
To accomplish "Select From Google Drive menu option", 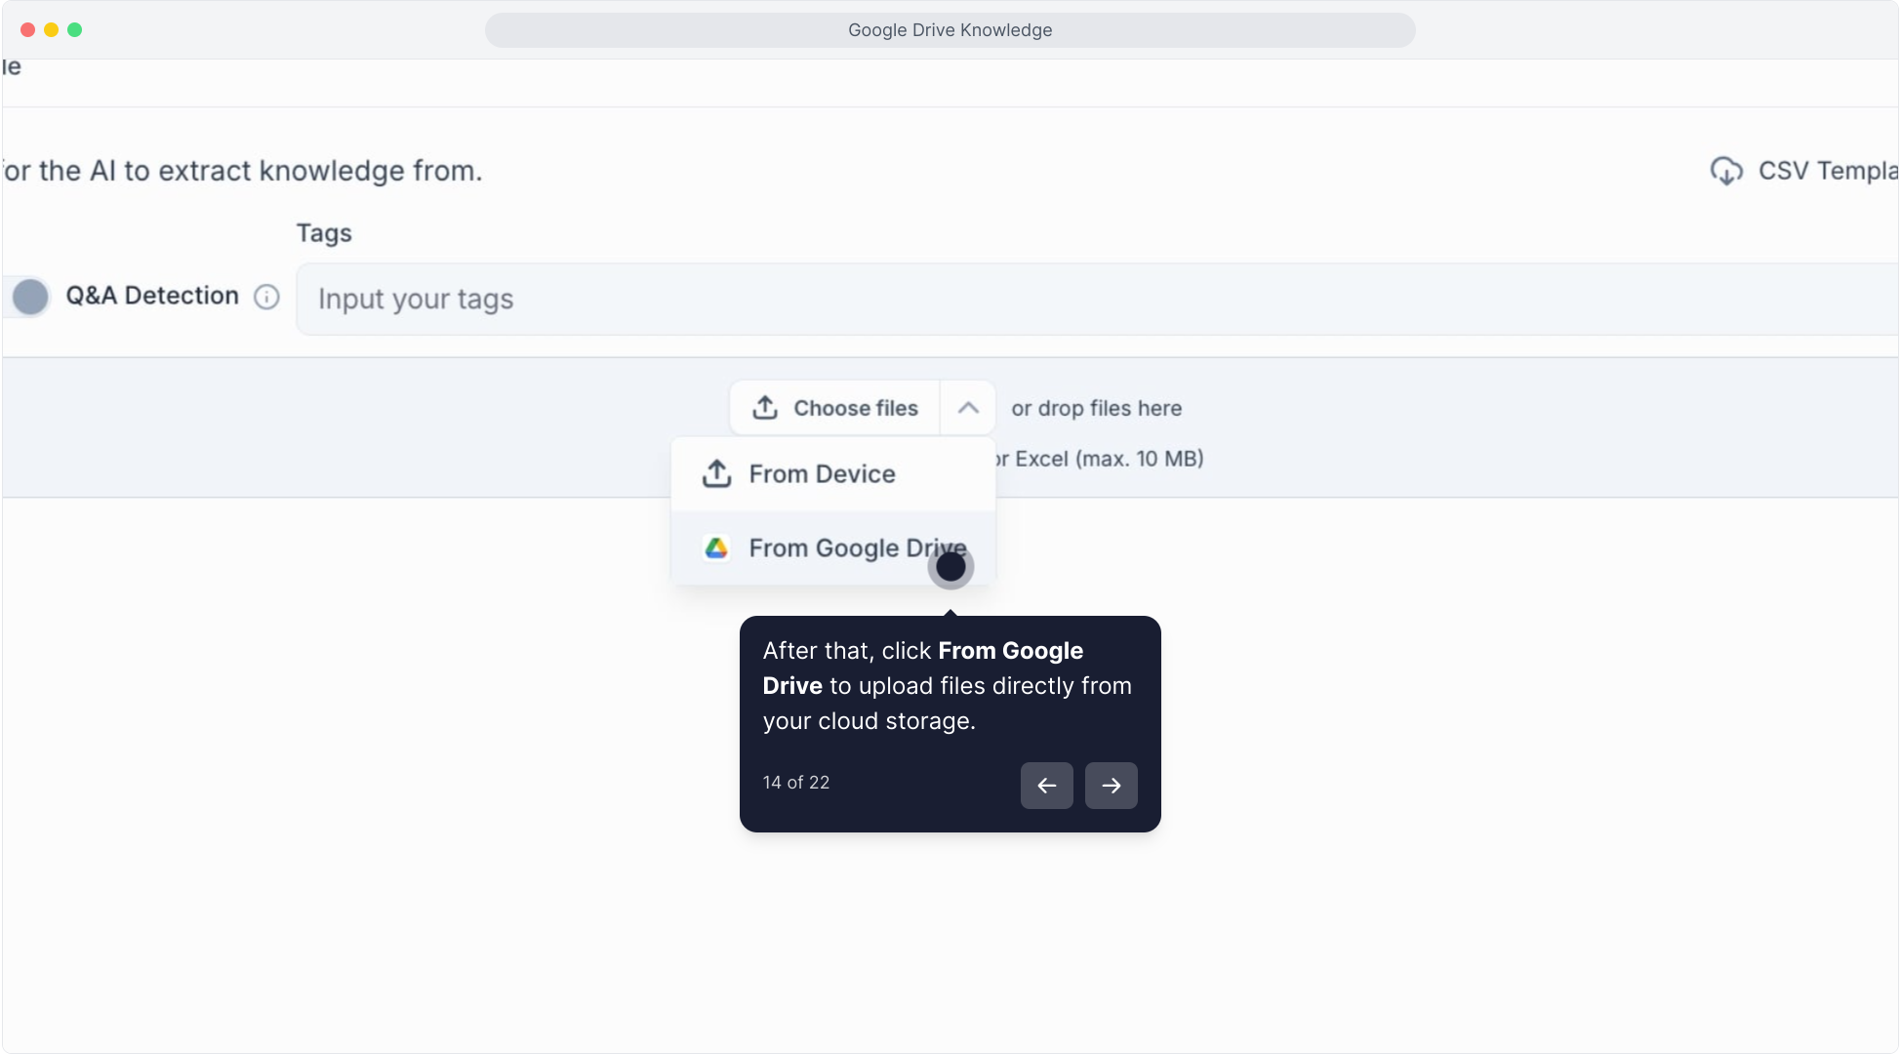I will tap(839, 548).
